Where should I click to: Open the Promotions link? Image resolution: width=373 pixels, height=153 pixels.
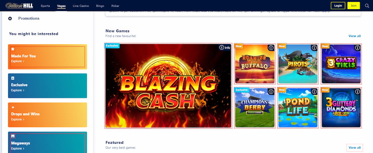coord(29,18)
